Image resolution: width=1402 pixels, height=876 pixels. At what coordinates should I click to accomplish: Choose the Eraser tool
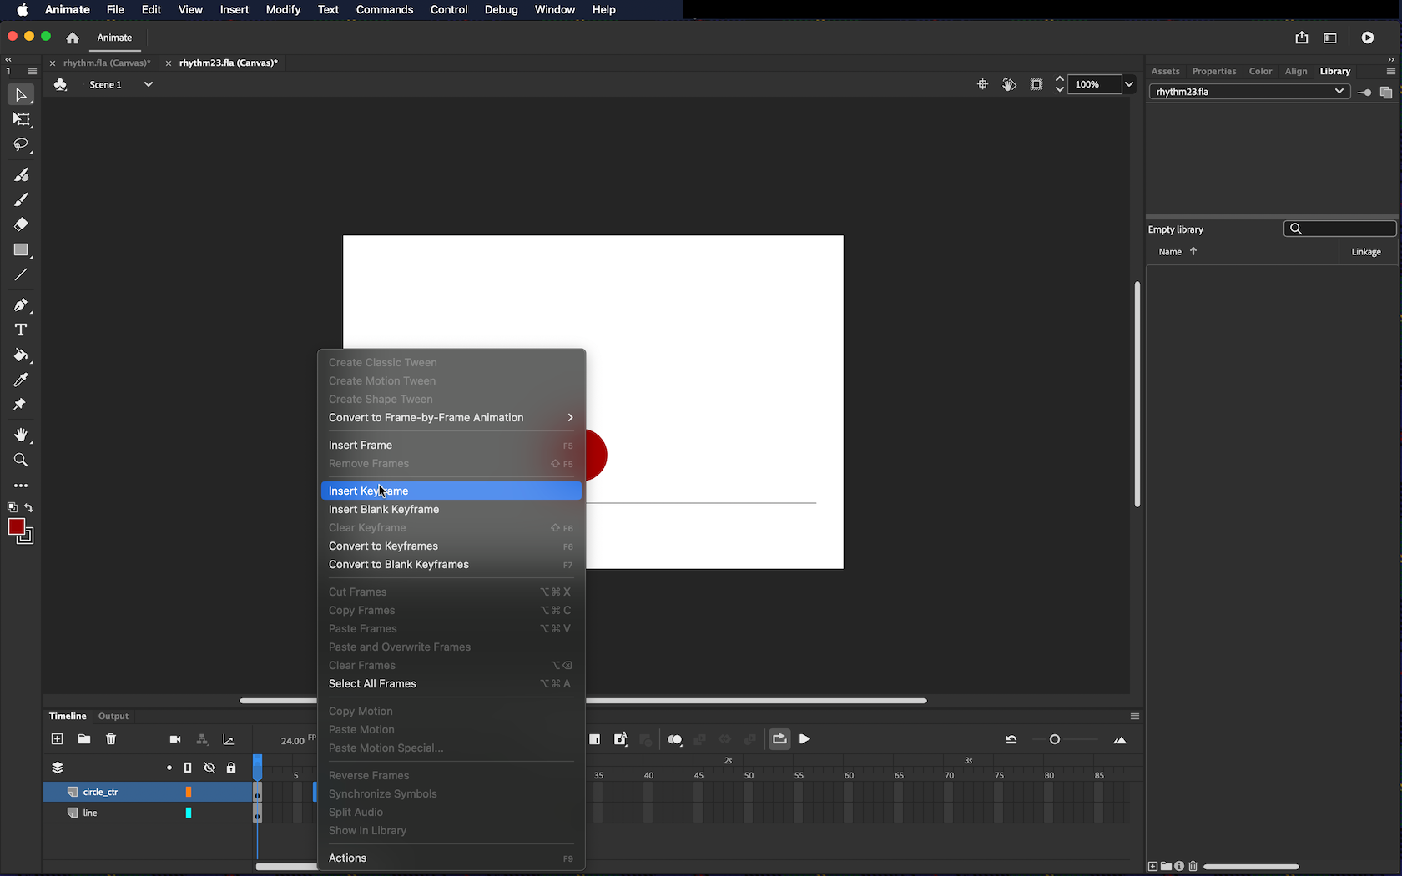22,224
